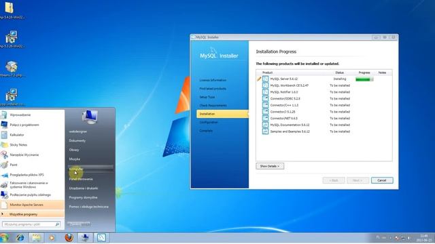This screenshot has height=244, width=435.
Task: Click the Connector/J product icon
Action: click(266, 112)
